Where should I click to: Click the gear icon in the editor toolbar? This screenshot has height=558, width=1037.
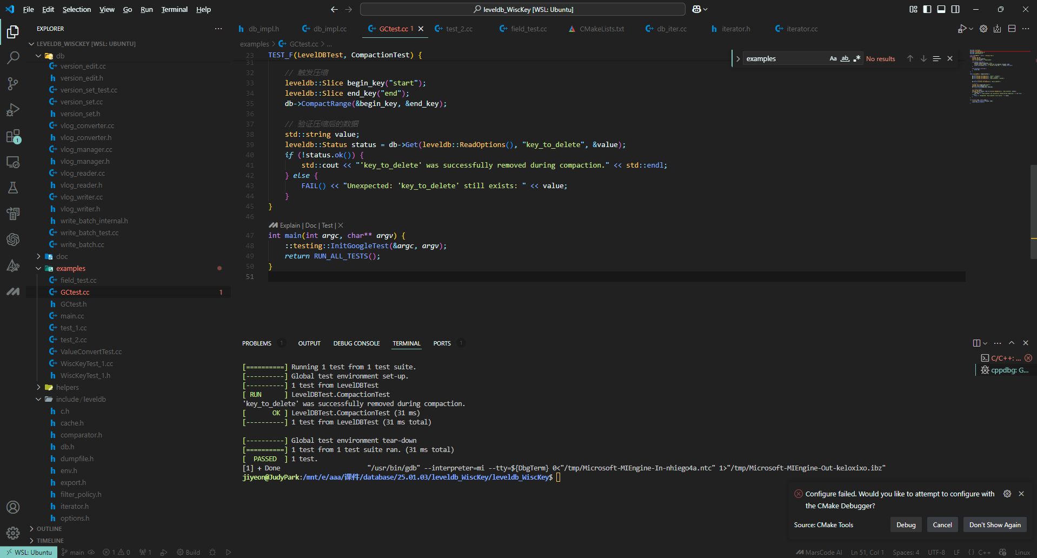tap(983, 29)
